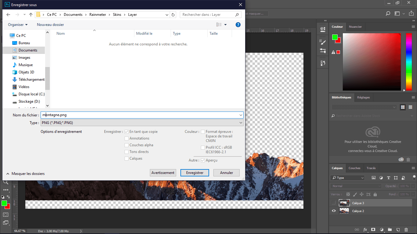Image resolution: width=417 pixels, height=234 pixels.
Task: Enable the Calques checkbox in save options
Action: tap(127, 158)
